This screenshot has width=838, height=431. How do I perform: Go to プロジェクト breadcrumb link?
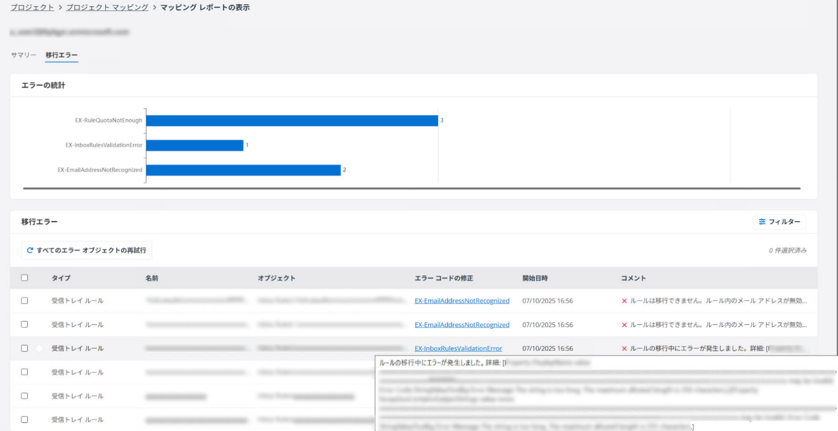pos(32,8)
